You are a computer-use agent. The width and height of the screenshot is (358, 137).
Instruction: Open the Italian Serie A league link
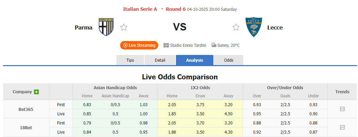point(140,9)
